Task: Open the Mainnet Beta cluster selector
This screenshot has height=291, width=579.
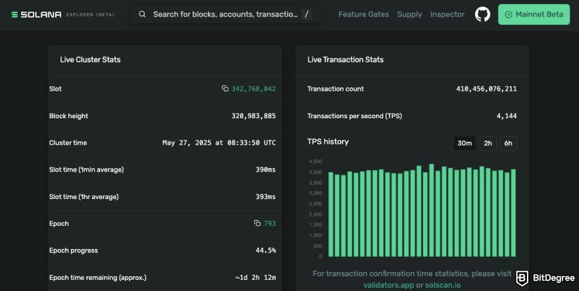Action: (534, 14)
